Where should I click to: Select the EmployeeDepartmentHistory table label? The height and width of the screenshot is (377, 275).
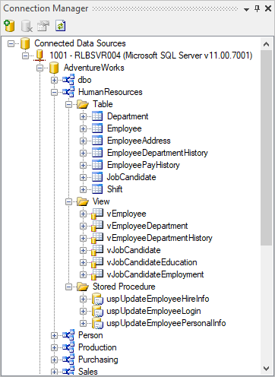(x=157, y=153)
